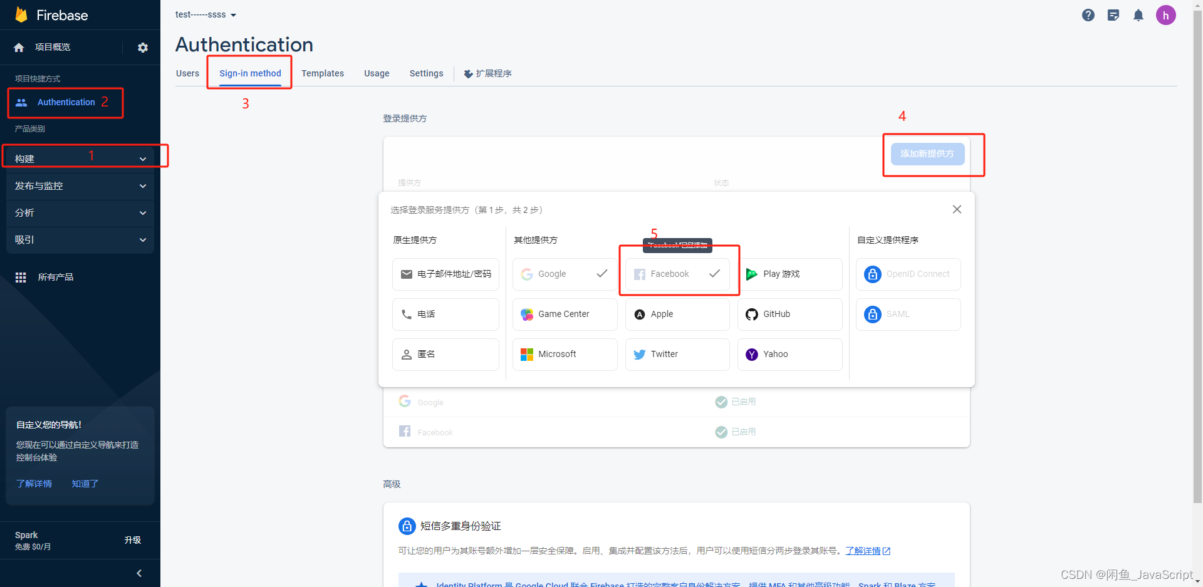The image size is (1203, 587).
Task: Open 了解详情 link under 短信多重身份验证
Action: point(867,551)
